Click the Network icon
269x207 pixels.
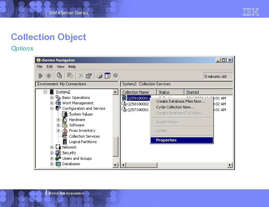[58, 147]
